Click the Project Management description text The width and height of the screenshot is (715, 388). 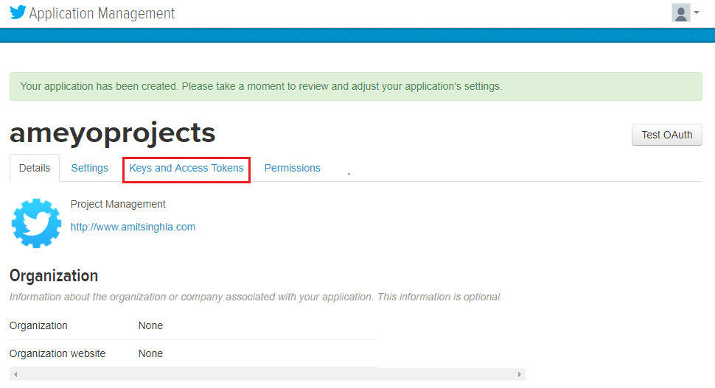coord(118,204)
